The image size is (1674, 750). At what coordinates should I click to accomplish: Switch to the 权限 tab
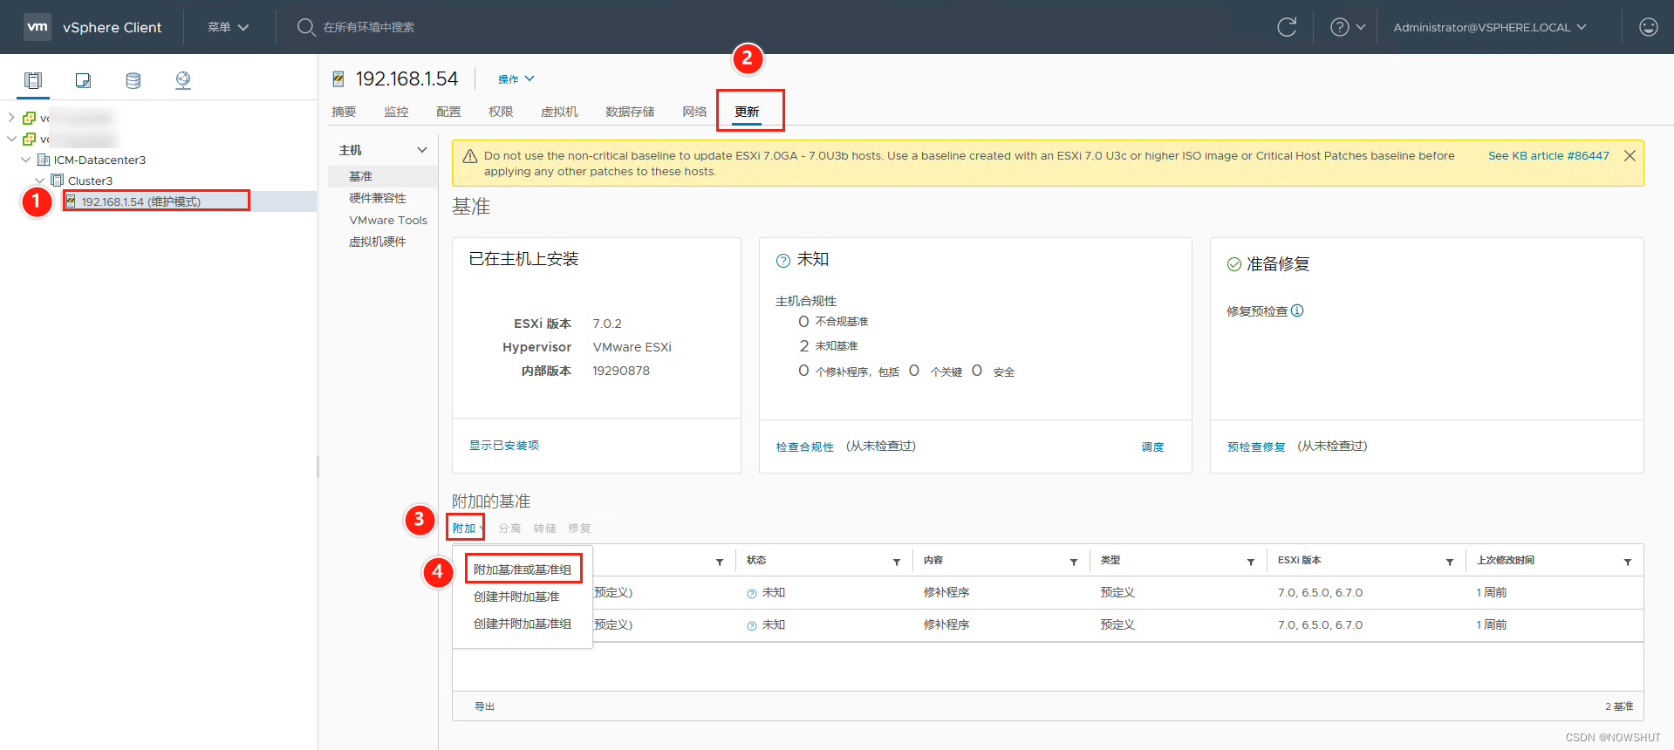point(501,112)
